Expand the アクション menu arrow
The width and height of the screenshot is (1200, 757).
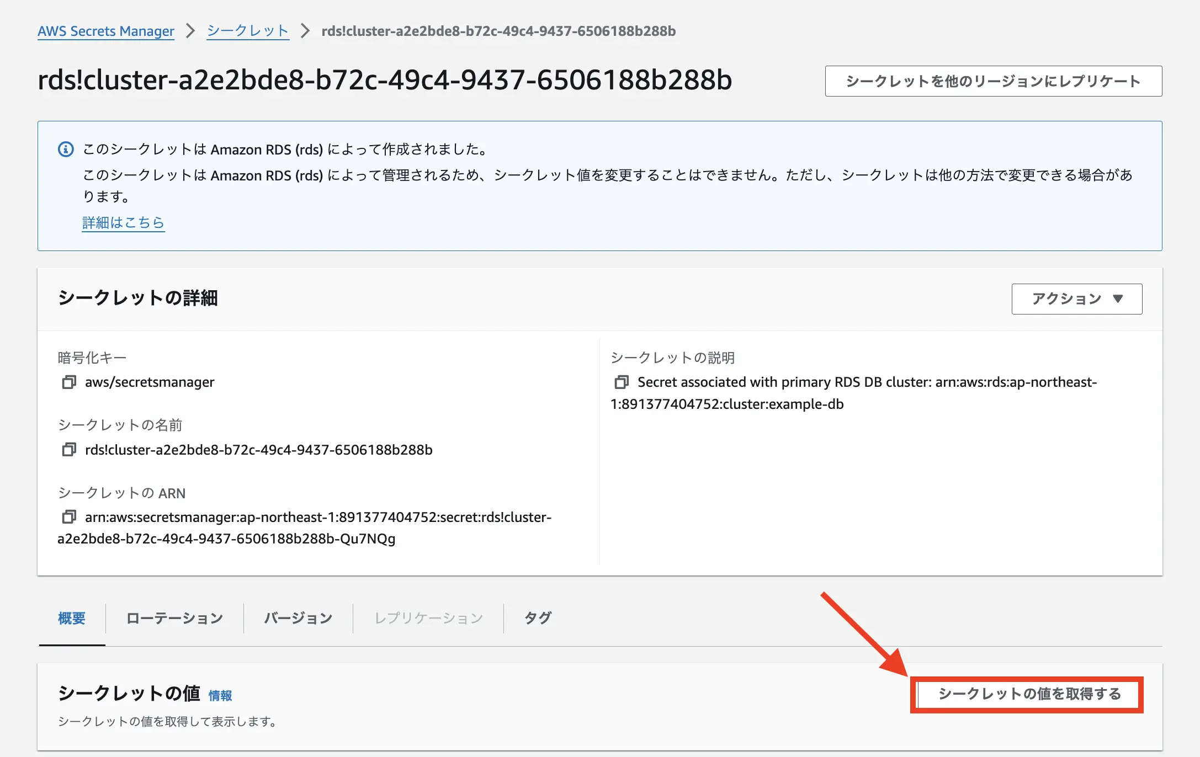click(x=1117, y=298)
